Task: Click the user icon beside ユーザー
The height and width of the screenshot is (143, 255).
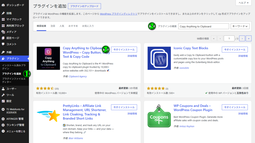Action: (x=3, y=89)
